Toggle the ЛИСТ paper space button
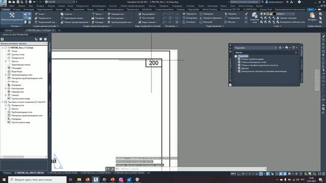The width and height of the screenshot is (326, 183). pyautogui.click(x=233, y=174)
